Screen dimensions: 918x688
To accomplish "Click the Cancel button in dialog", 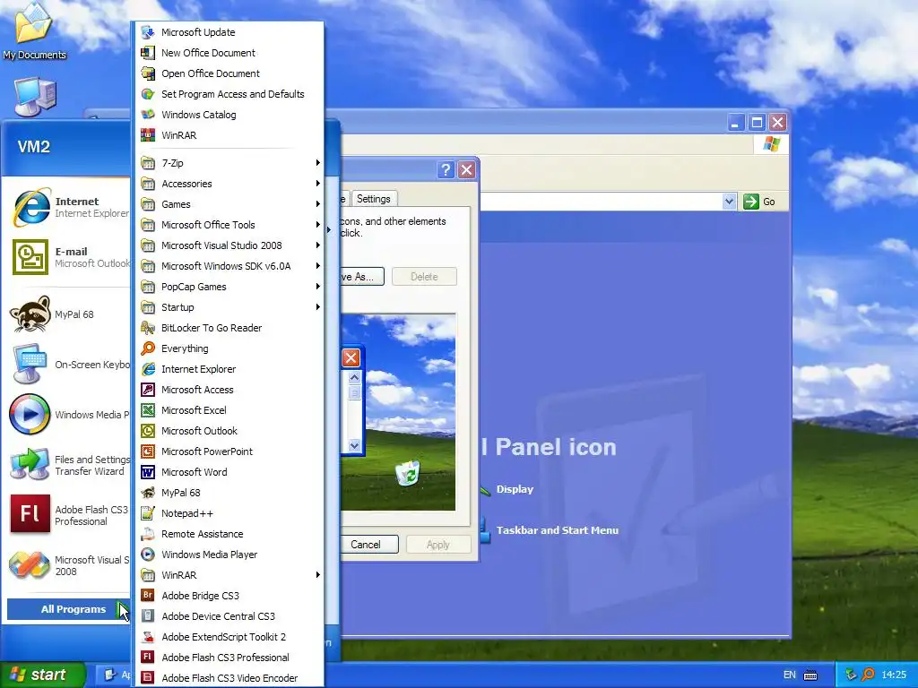I will (x=368, y=544).
